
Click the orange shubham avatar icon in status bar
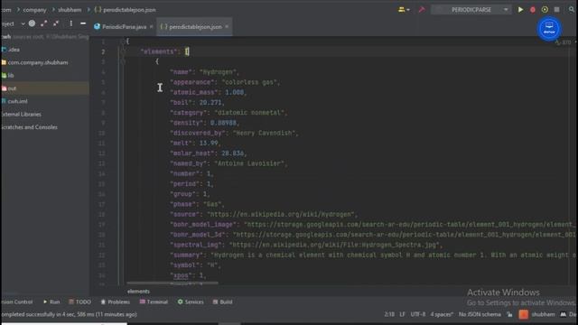[524, 314]
